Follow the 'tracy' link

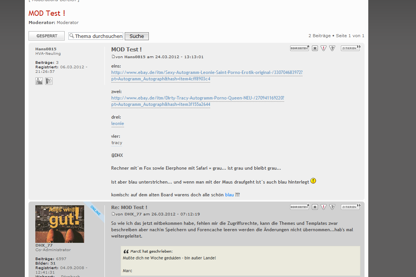click(x=117, y=143)
